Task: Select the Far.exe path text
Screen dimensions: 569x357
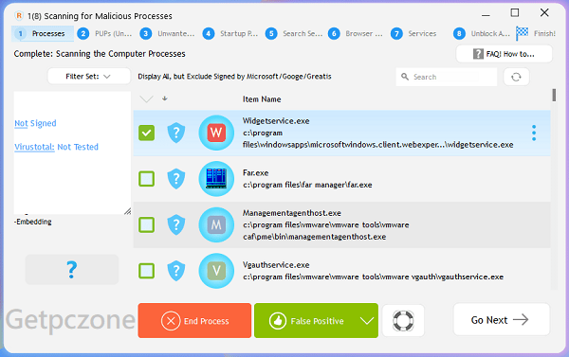Action: click(307, 185)
